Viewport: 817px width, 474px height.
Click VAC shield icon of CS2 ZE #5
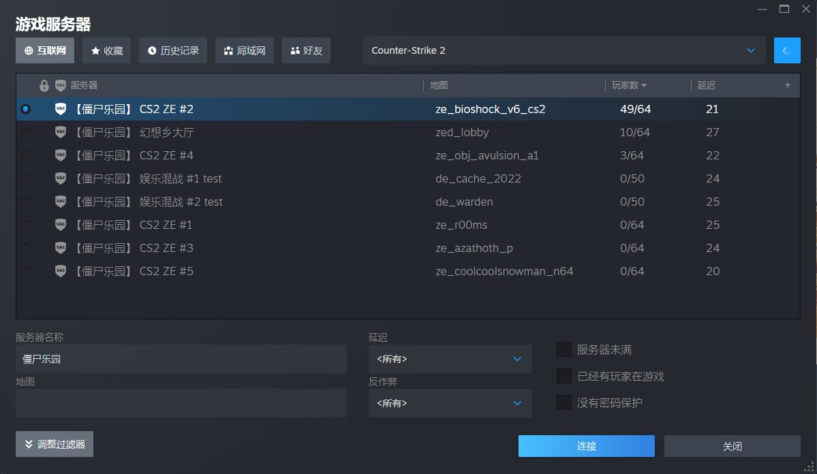coord(61,271)
